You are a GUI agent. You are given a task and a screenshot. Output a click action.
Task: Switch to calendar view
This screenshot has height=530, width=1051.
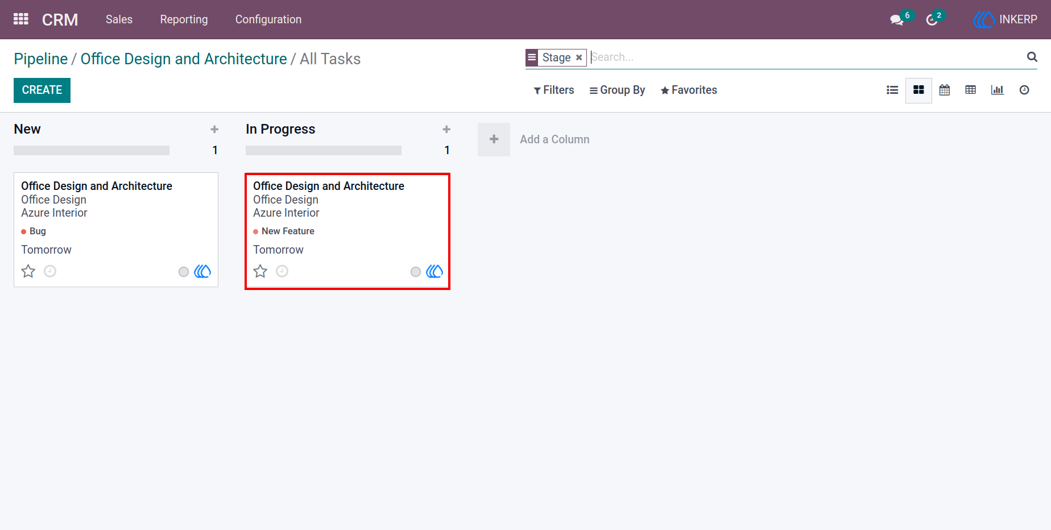point(945,90)
